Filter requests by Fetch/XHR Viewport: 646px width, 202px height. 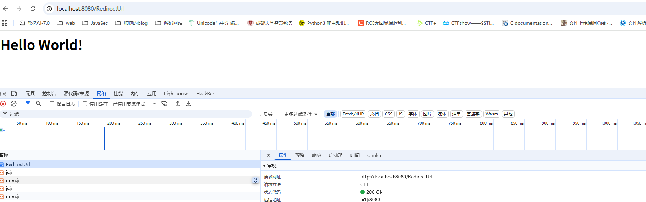pos(353,114)
